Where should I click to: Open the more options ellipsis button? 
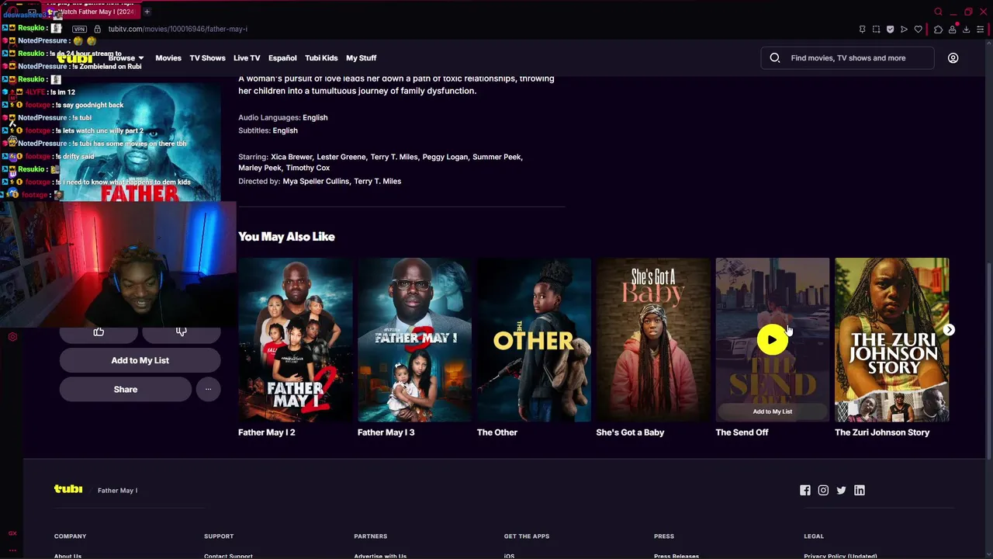click(208, 389)
